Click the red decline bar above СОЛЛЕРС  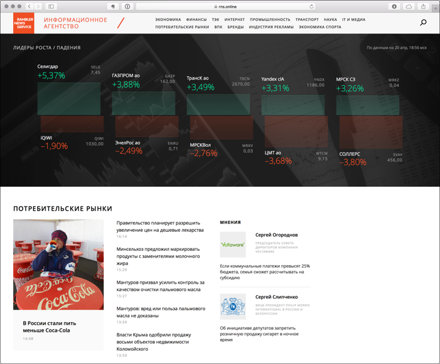coord(371,132)
